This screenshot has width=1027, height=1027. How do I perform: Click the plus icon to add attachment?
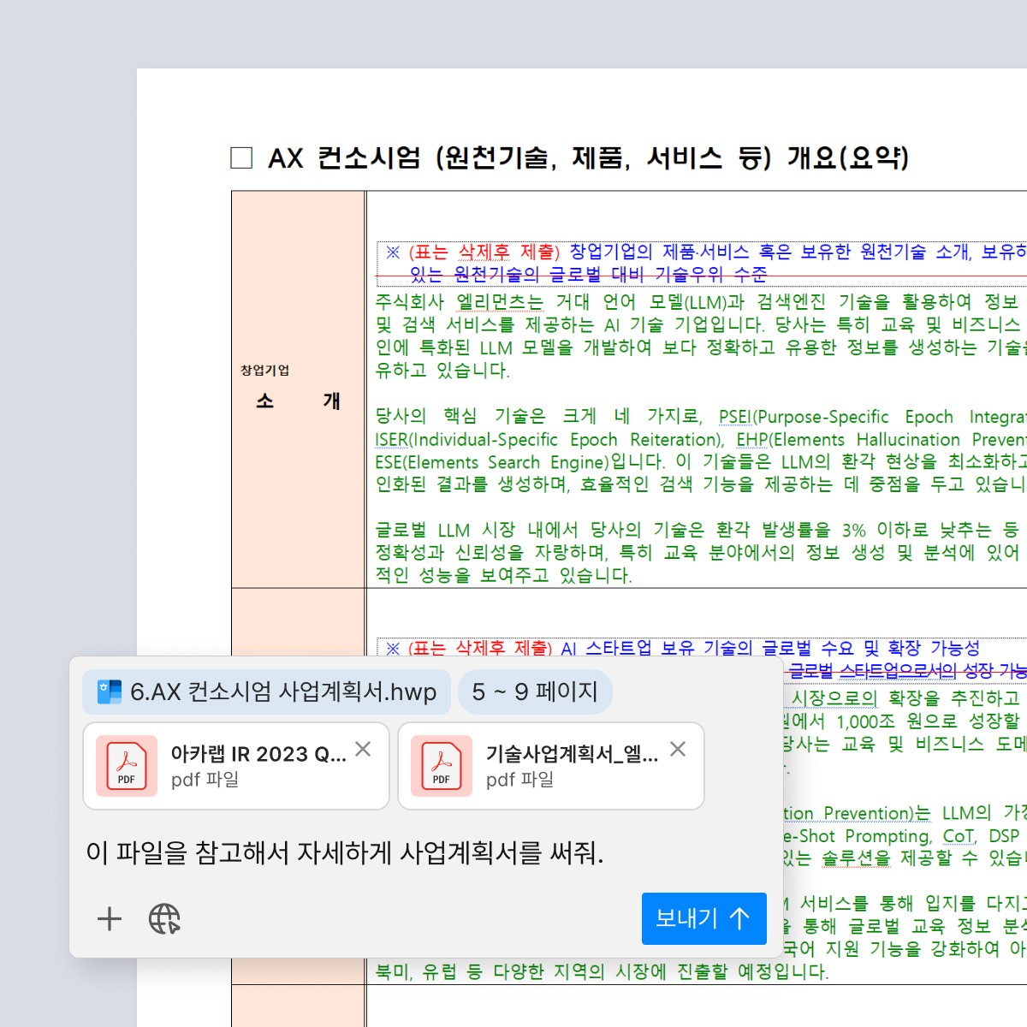coord(110,919)
